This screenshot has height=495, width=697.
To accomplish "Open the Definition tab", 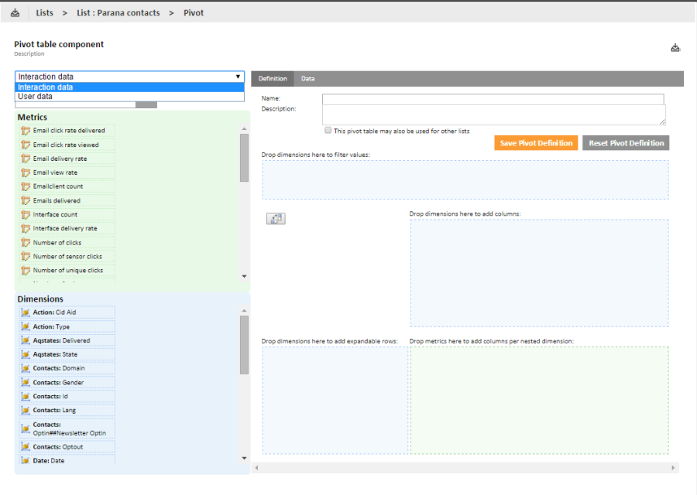I will click(x=273, y=79).
